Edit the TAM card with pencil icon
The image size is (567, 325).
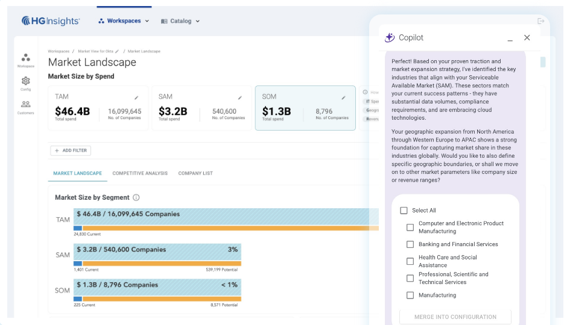136,97
